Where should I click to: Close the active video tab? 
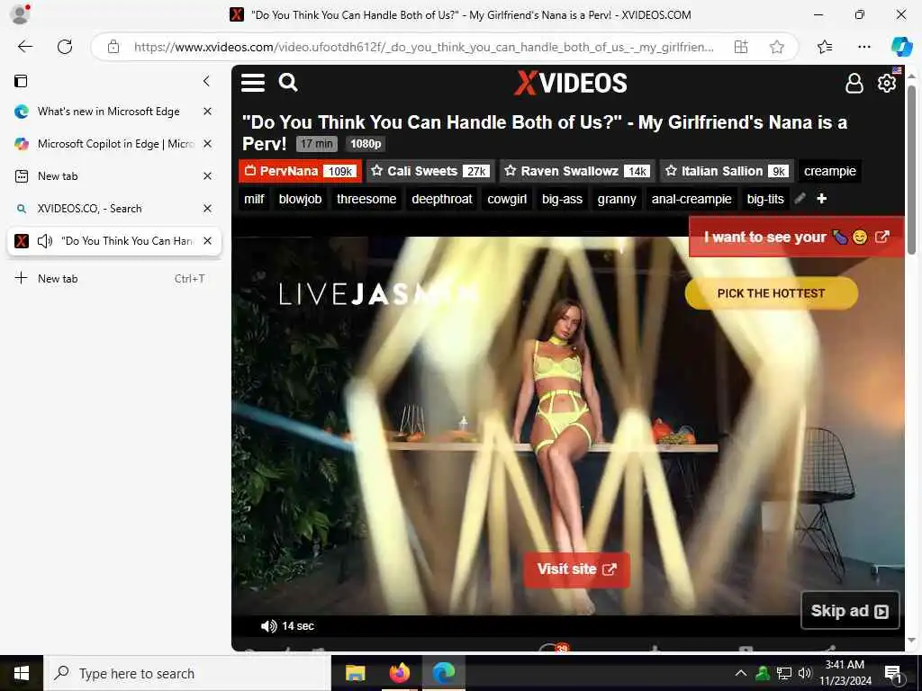coord(208,241)
